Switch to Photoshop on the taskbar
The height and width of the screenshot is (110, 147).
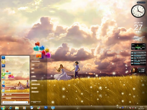pyautogui.click(x=46, y=108)
